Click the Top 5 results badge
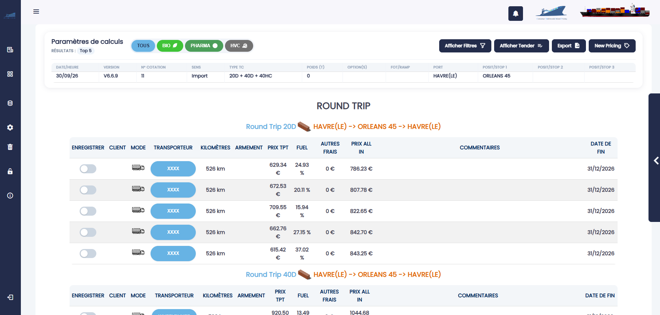Viewport: 660px width, 315px height. tap(86, 51)
